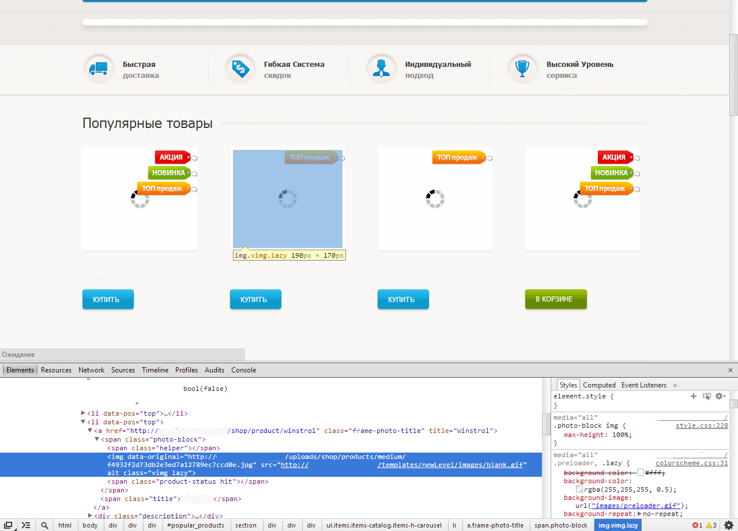Click the individual approach person icon

coord(381,69)
